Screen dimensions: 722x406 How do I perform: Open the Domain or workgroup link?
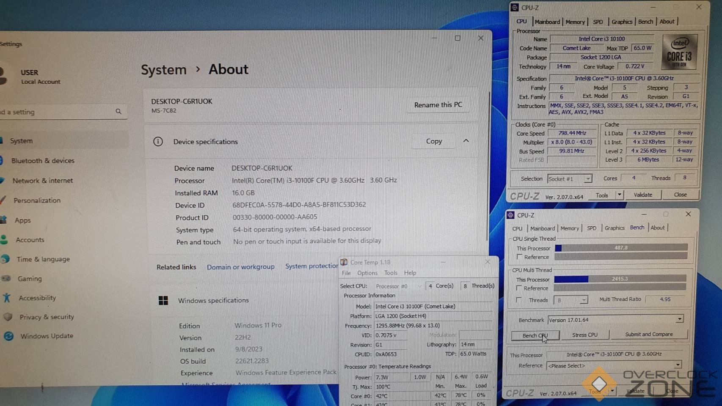click(x=240, y=267)
